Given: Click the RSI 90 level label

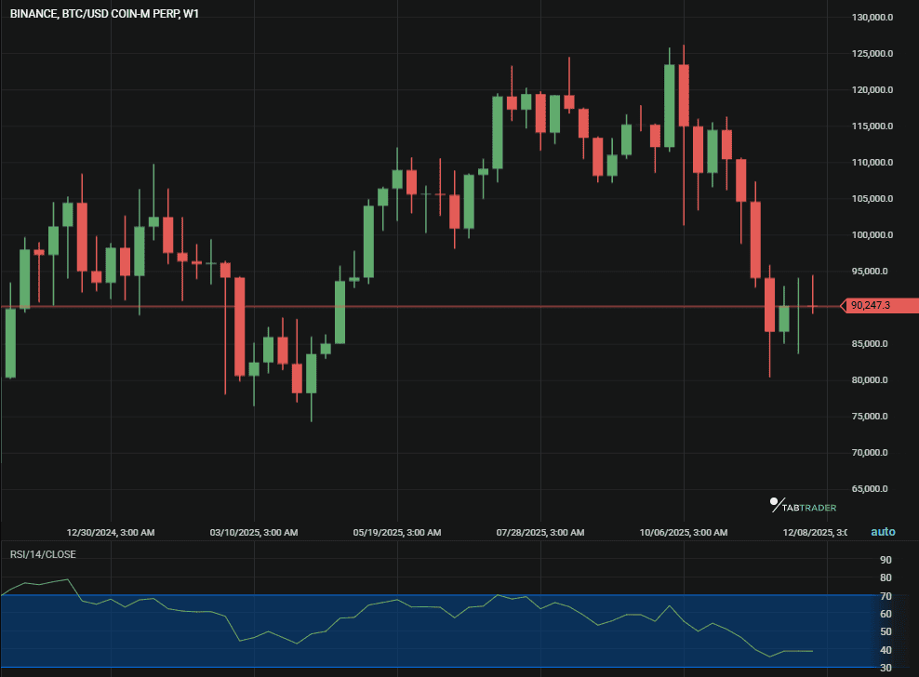Looking at the screenshot, I should 886,560.
